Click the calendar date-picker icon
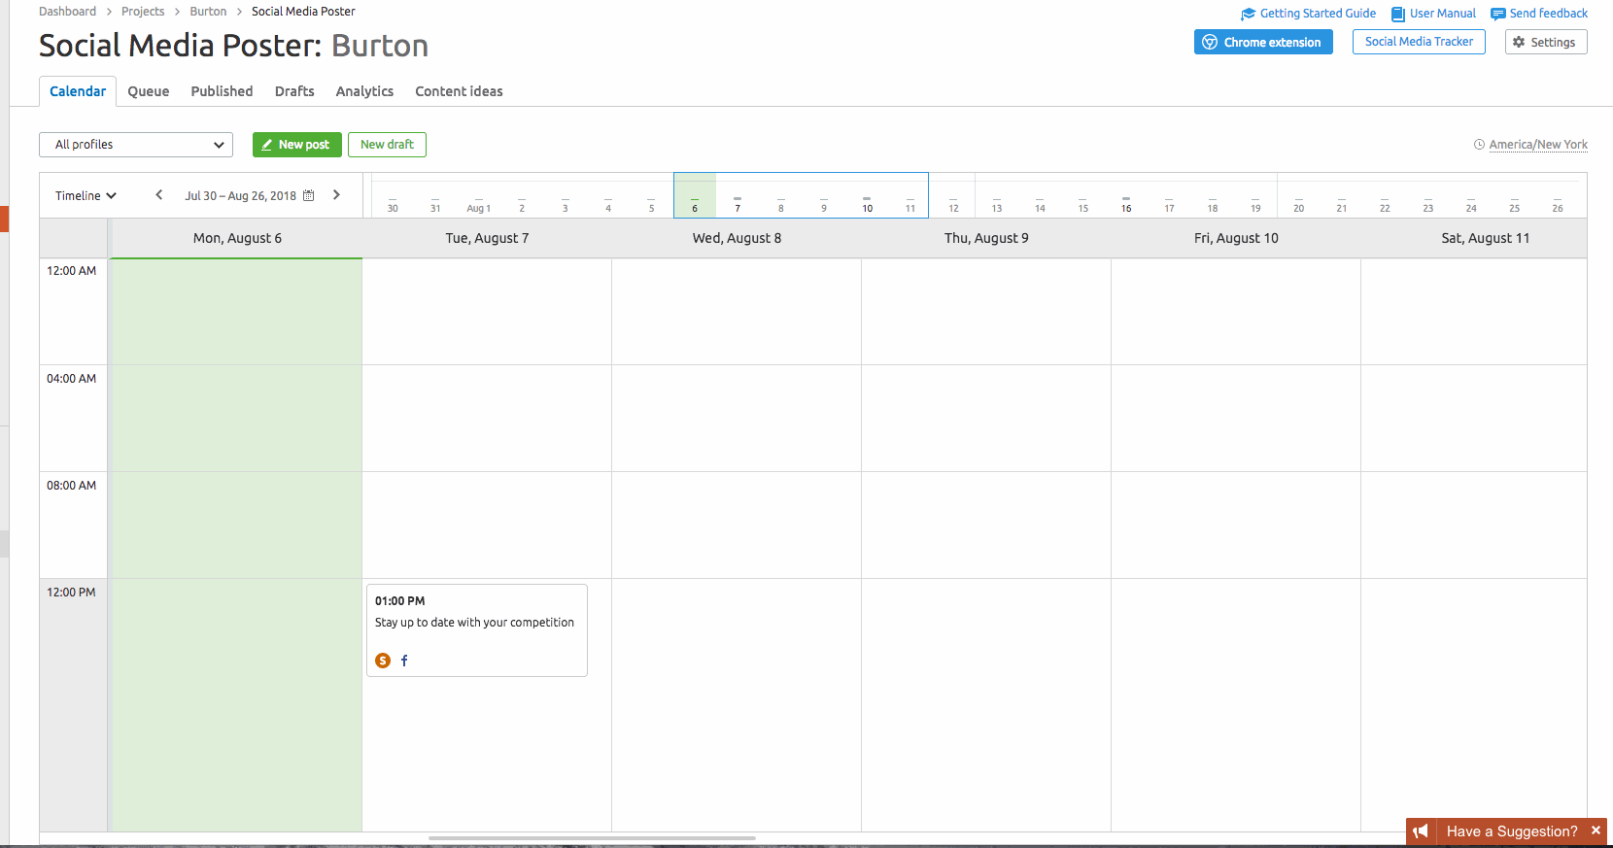 309,195
